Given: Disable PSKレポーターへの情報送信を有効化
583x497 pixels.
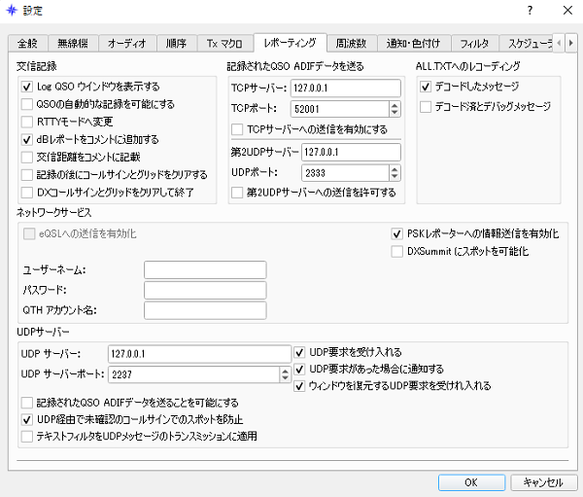Looking at the screenshot, I should coord(397,233).
